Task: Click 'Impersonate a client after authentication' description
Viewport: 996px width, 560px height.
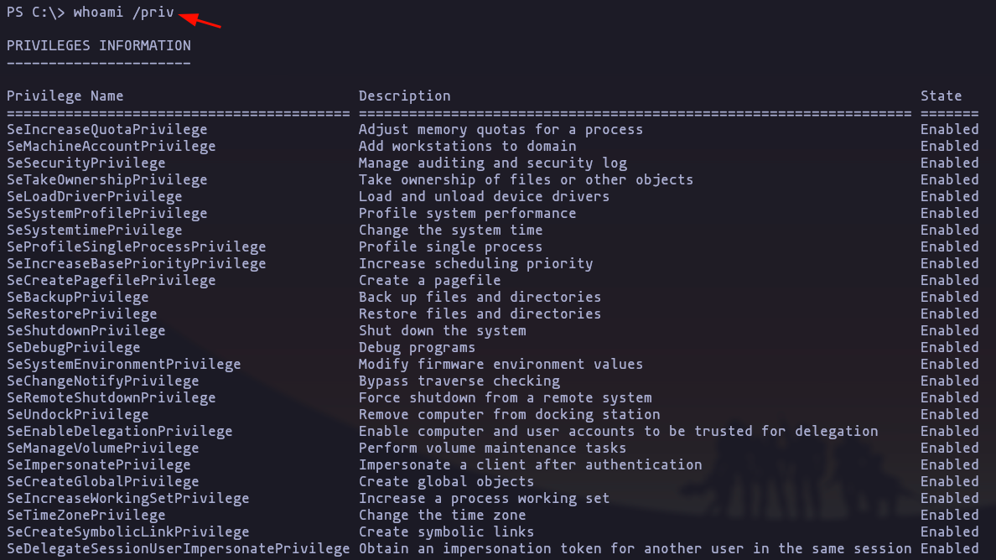Action: [x=531, y=464]
